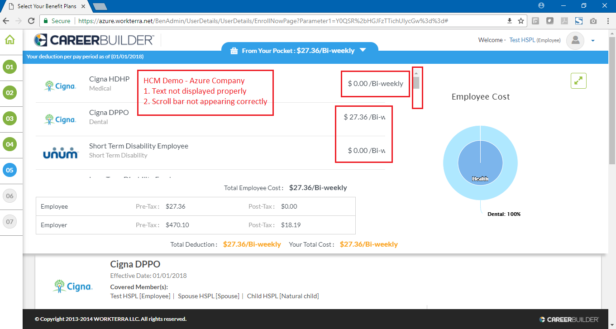Click Employer pre-tax value $470.10
The image size is (616, 329).
coord(177,225)
